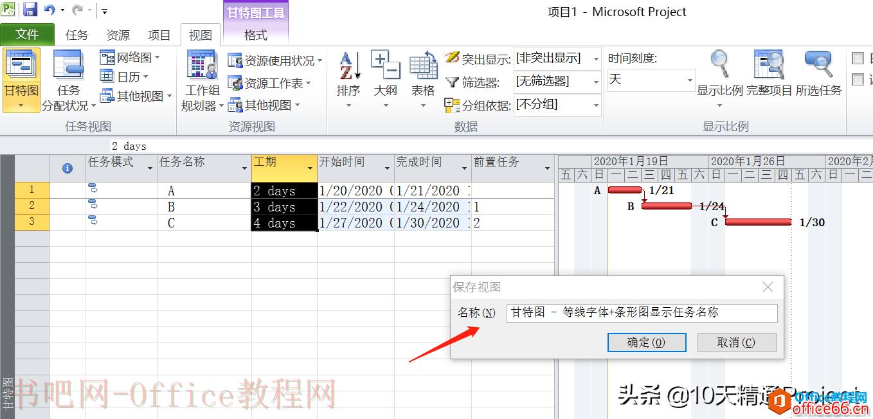Select row header 2

32,206
